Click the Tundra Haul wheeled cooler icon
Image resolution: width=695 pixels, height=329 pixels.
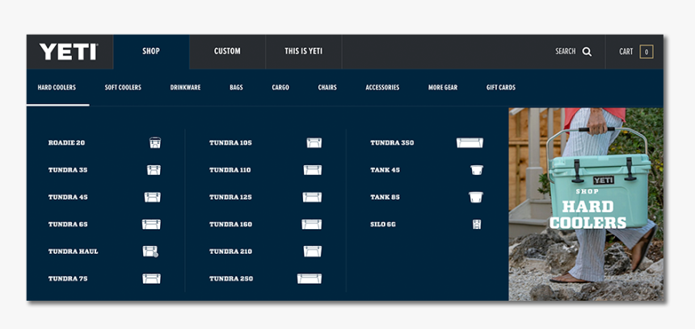coord(150,252)
